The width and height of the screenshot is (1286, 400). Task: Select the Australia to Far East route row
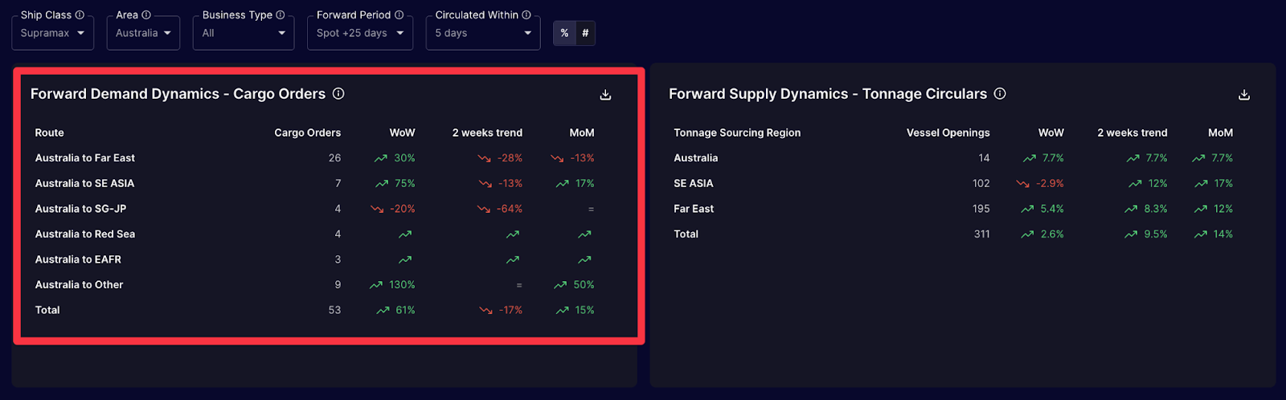[85, 158]
